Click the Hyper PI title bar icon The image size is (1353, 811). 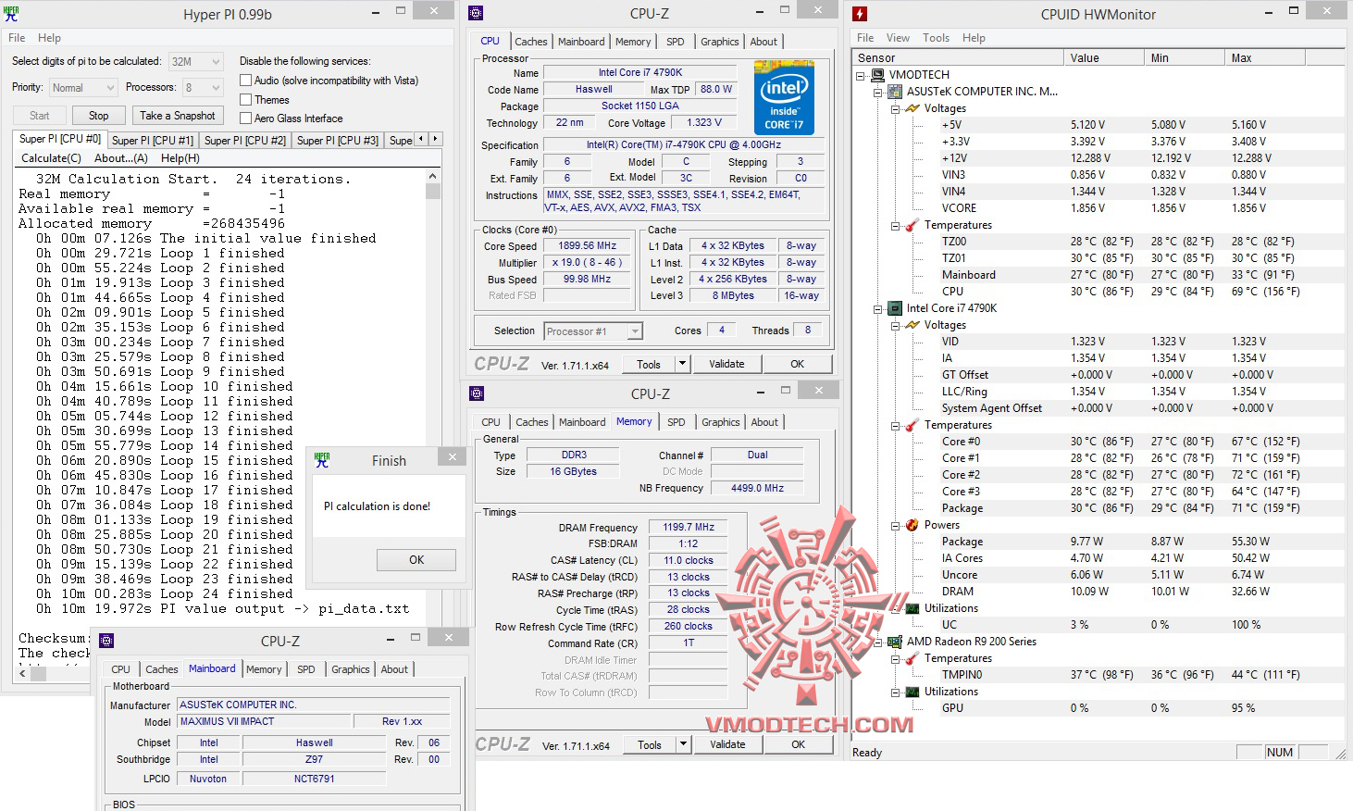[x=11, y=14]
